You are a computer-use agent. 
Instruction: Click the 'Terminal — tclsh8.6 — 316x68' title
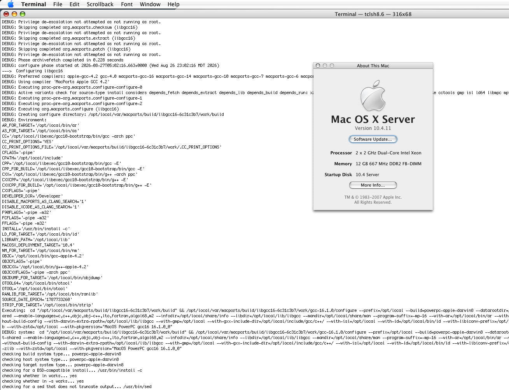373,14
